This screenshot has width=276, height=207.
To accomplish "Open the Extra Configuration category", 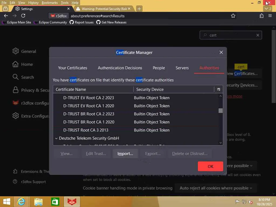I will pos(30,116).
